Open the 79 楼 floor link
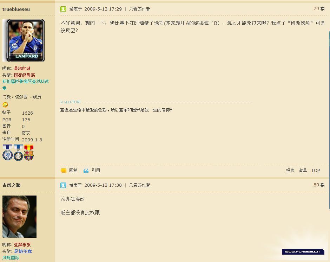This screenshot has width=330, height=262. pyautogui.click(x=319, y=9)
